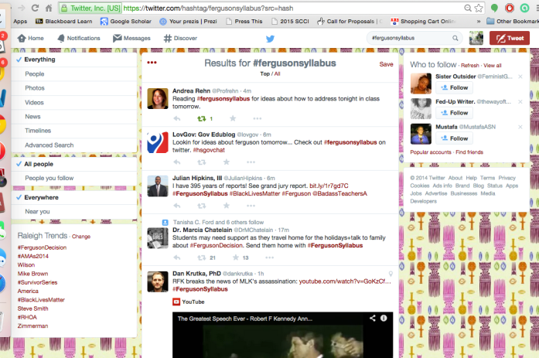Dismiss Mustafa follow suggestion
Screen dimensions: 539x358
click(520, 127)
